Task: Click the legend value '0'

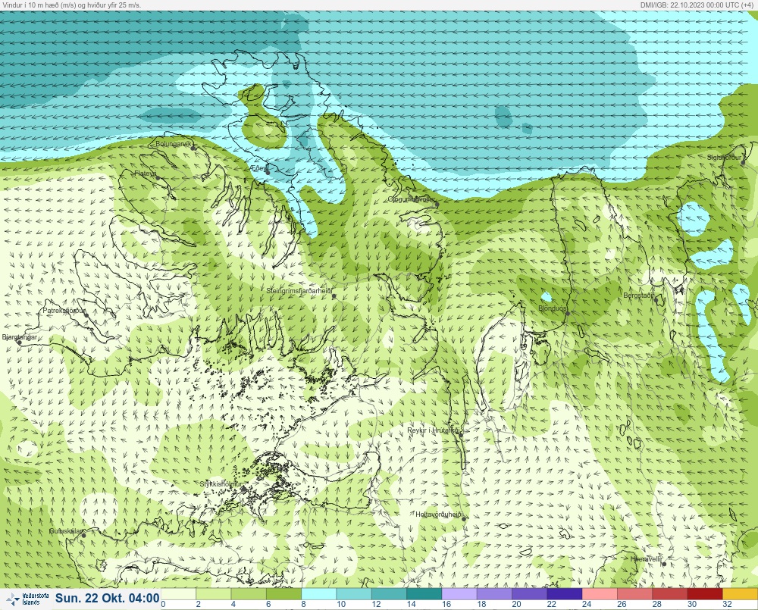Action: [x=164, y=604]
